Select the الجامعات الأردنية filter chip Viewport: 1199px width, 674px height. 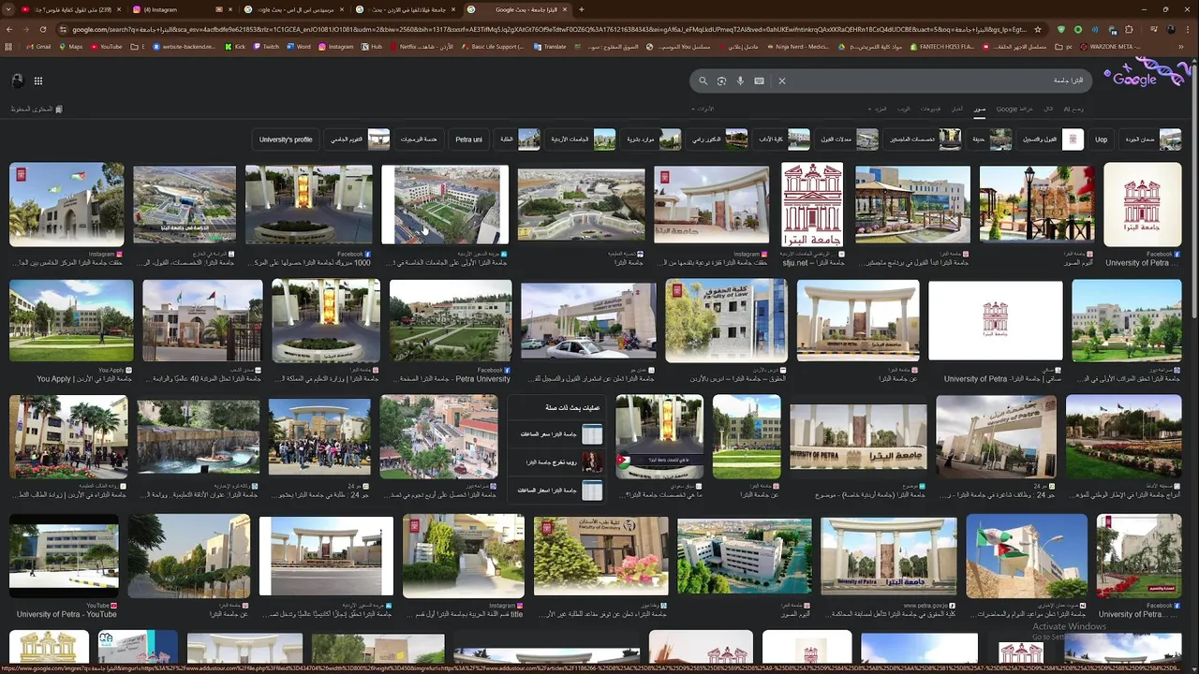click(580, 139)
